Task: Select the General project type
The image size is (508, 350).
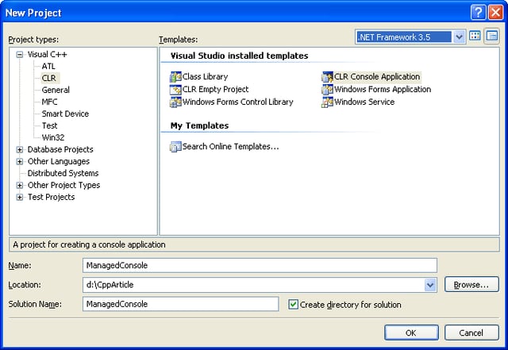Action: tap(56, 90)
